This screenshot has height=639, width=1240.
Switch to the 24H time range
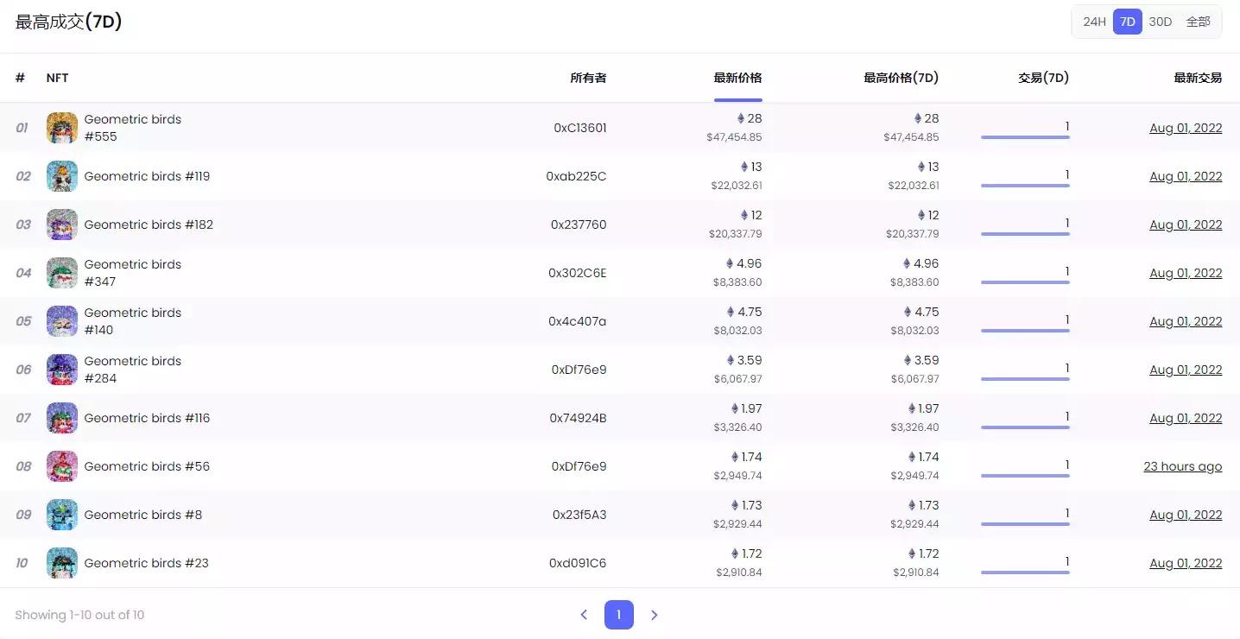click(1094, 22)
